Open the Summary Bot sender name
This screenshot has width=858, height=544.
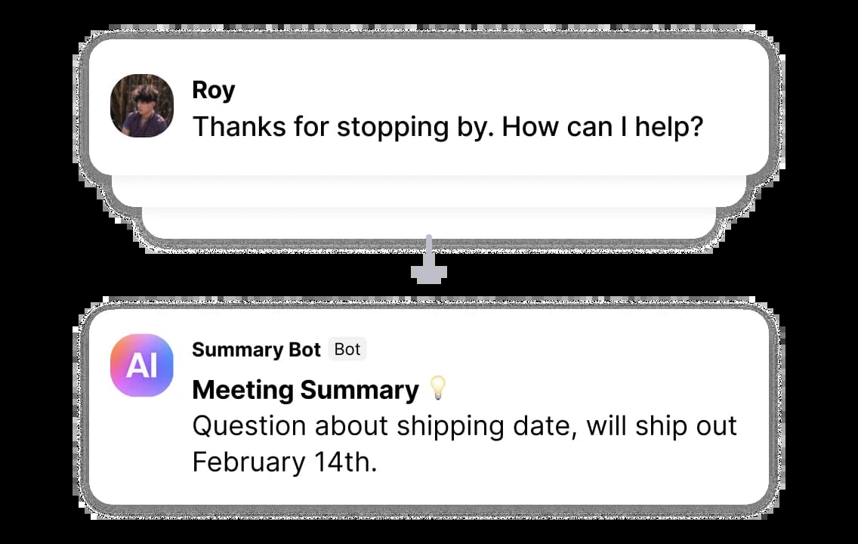257,350
